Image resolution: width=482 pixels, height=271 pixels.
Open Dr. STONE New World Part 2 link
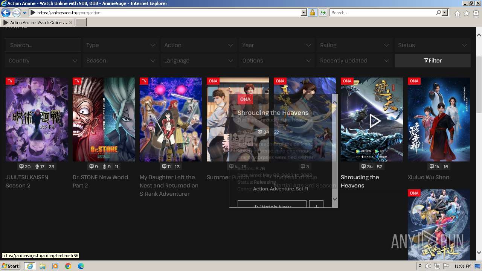[x=100, y=181]
